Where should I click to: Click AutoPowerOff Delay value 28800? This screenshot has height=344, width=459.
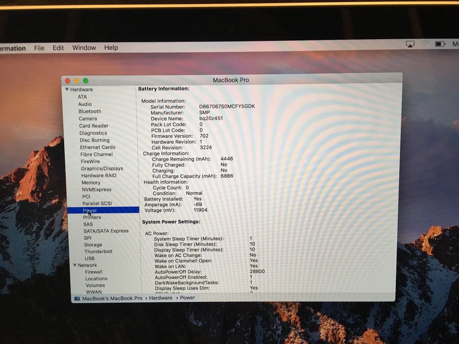pyautogui.click(x=257, y=272)
